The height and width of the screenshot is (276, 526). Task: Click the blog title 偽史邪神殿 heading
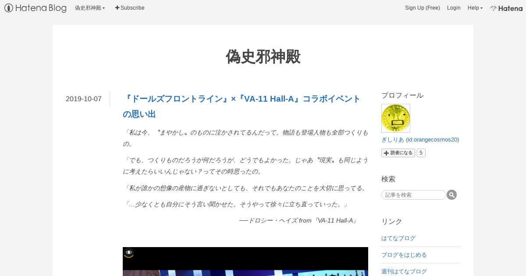point(263,57)
